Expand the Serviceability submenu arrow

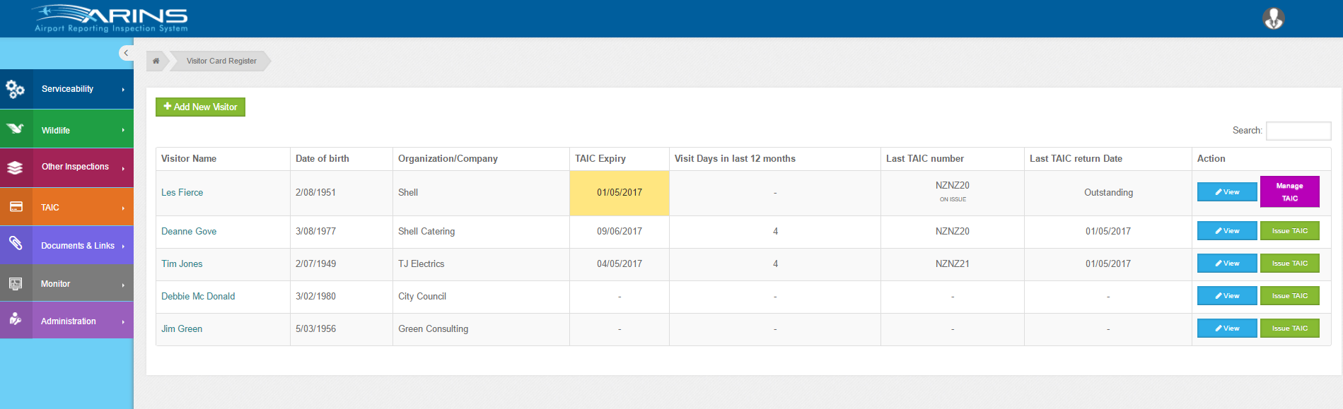coord(123,90)
